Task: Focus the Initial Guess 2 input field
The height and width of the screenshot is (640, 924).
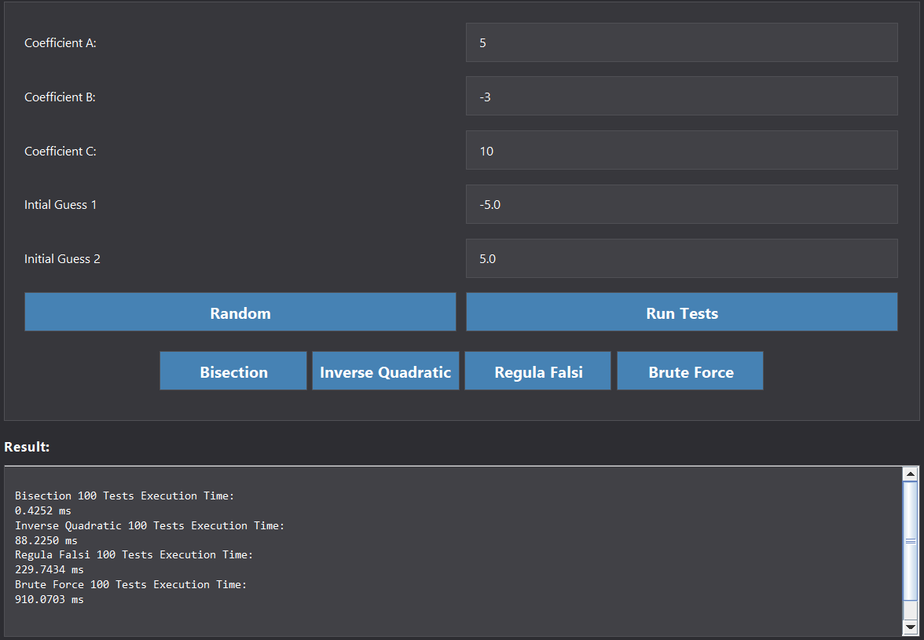Action: [681, 258]
